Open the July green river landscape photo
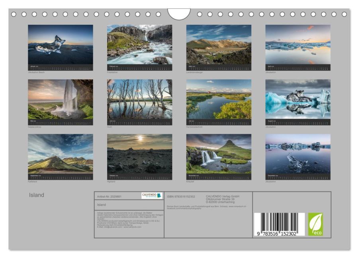The height and width of the screenshot is (258, 358). (219, 99)
